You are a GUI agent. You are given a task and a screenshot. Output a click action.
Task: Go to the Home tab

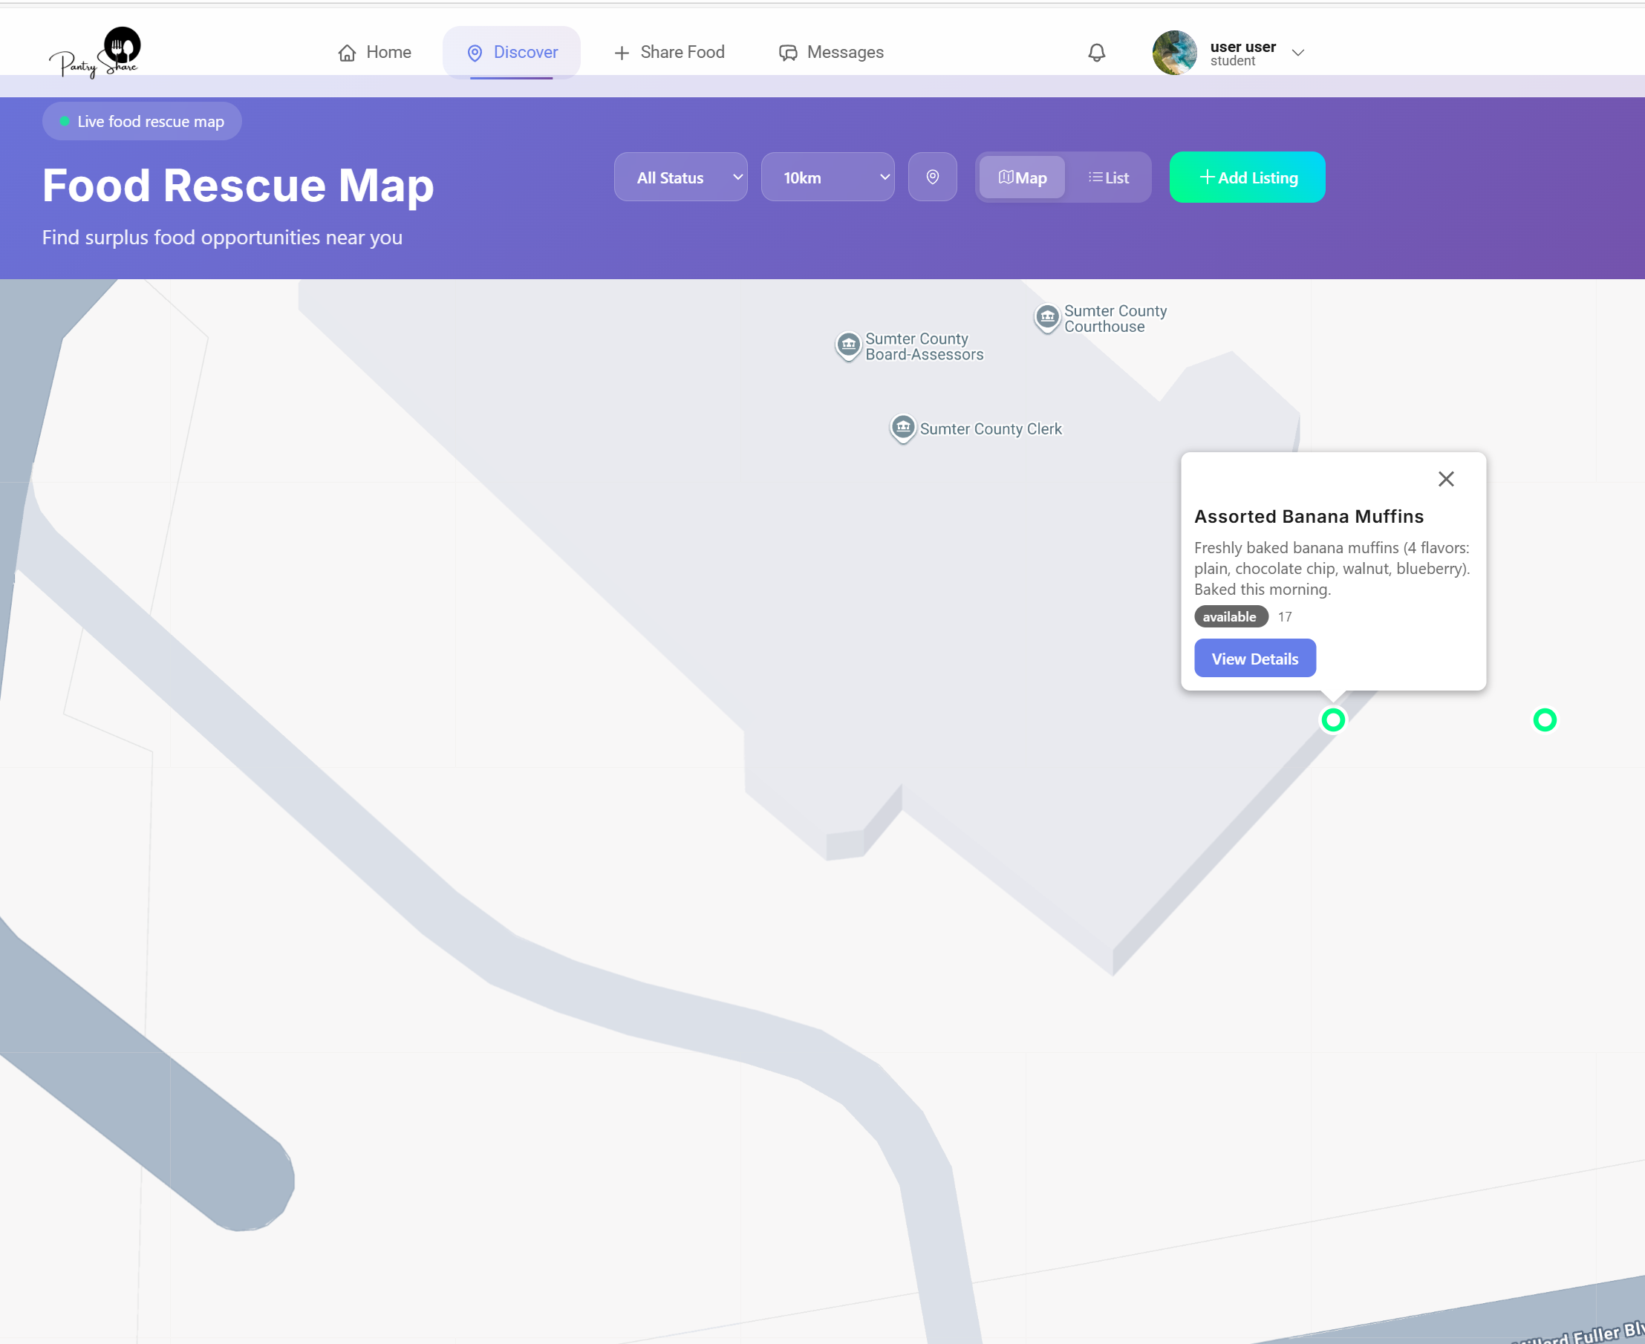[x=374, y=53]
